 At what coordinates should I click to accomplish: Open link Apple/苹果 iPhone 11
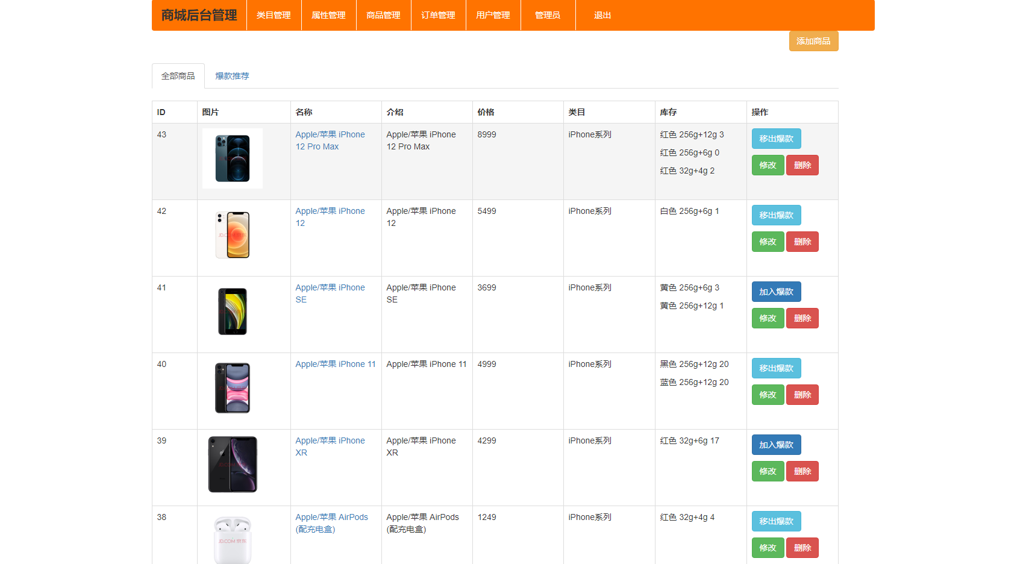[336, 364]
